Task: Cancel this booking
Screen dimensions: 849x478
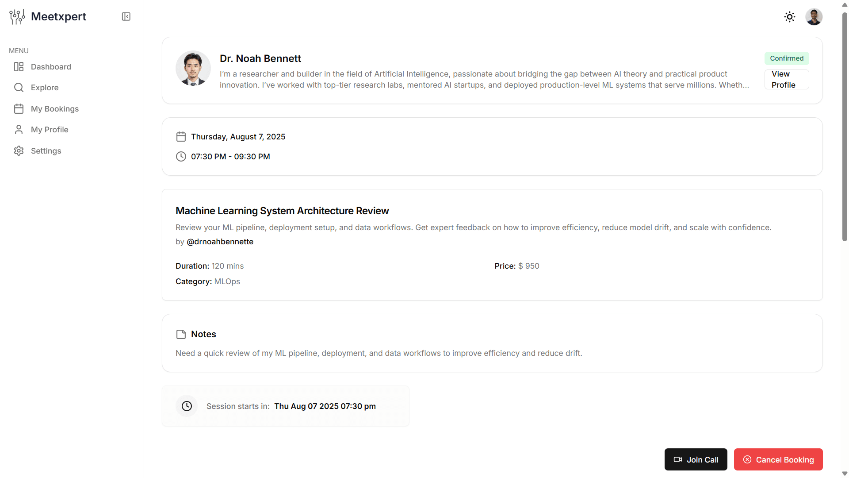Action: pos(778,459)
